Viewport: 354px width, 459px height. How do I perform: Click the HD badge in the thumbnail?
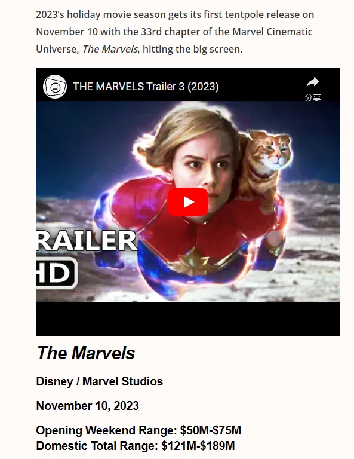(x=57, y=273)
